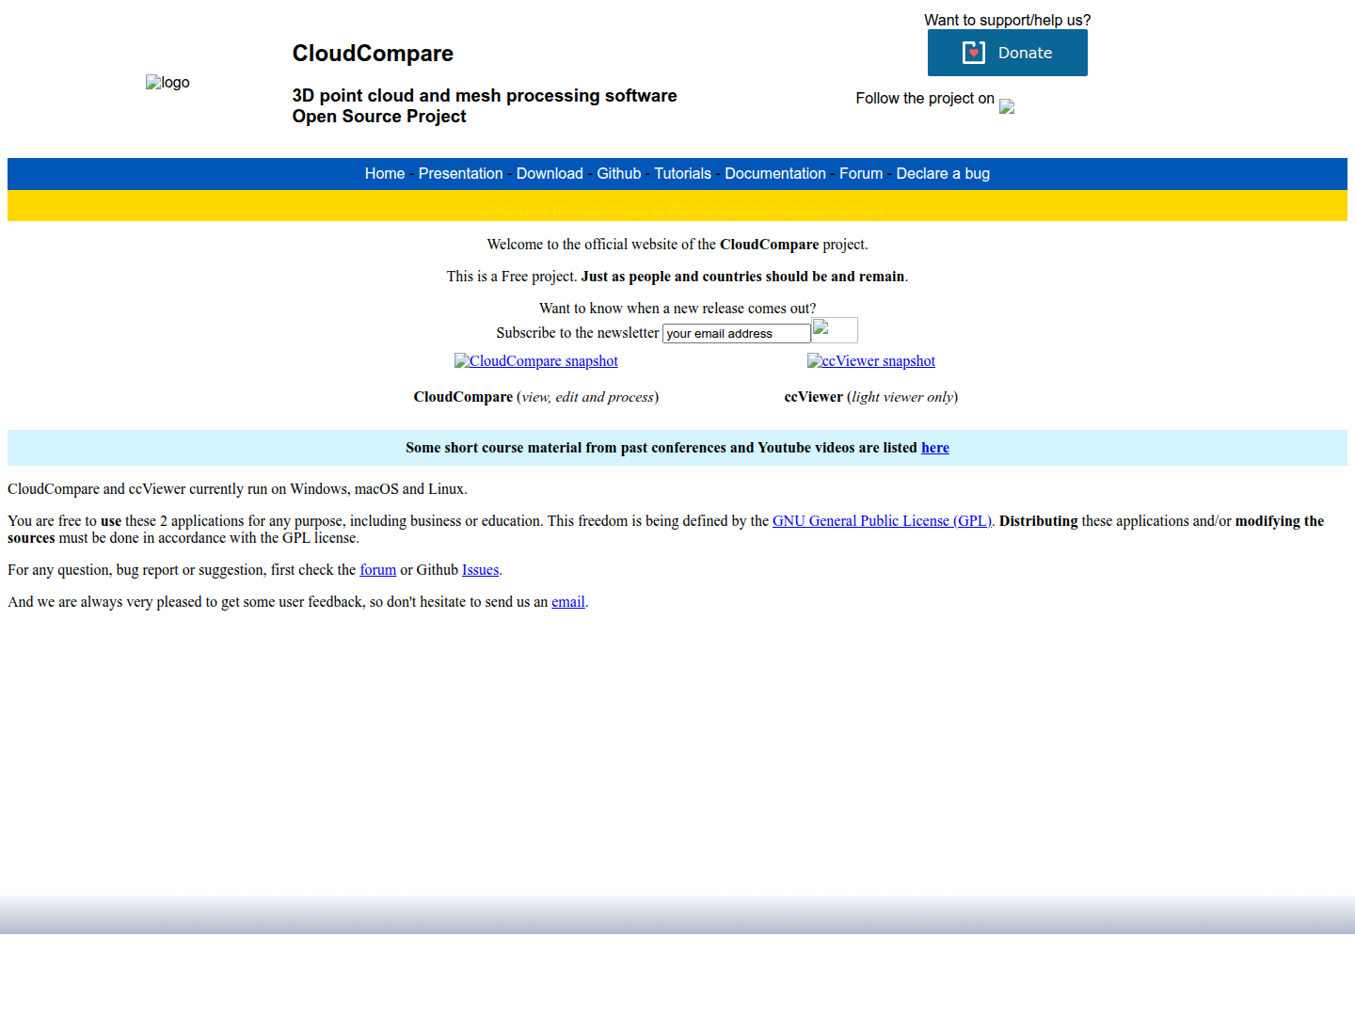Click 'Want to support/help us?' text
The height and width of the screenshot is (1016, 1355).
tap(1008, 21)
